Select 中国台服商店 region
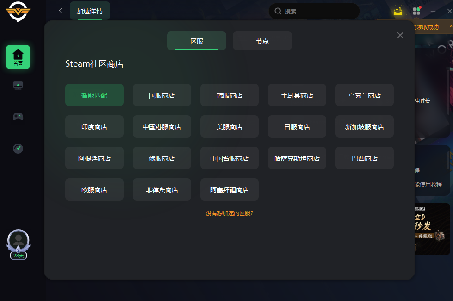The width and height of the screenshot is (453, 301). [230, 158]
